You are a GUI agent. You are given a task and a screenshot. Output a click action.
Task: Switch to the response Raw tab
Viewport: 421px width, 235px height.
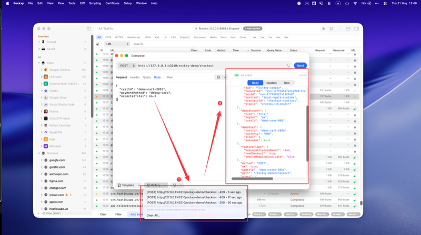coord(287,83)
